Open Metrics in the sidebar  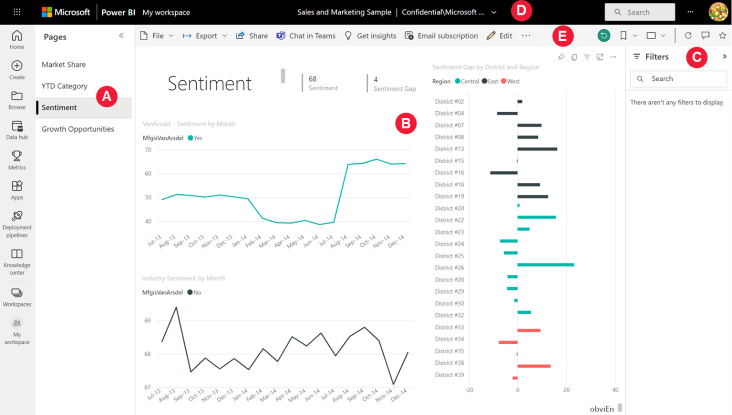(17, 161)
